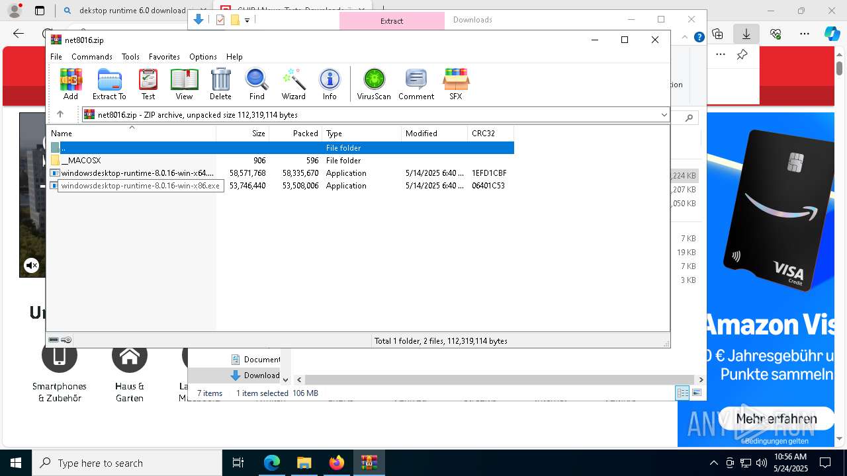Sort by Modified column header

coord(435,134)
